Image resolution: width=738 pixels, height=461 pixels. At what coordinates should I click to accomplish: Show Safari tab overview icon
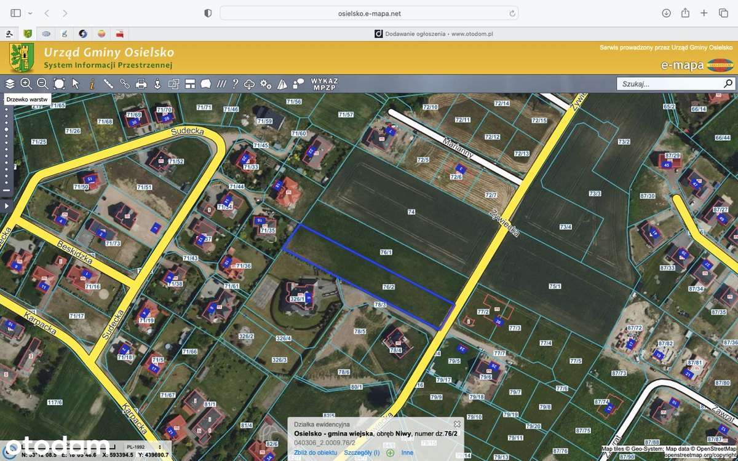723,13
